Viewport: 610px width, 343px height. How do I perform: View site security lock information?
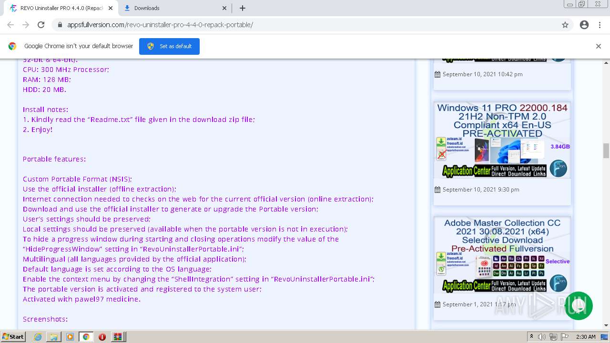tap(60, 25)
